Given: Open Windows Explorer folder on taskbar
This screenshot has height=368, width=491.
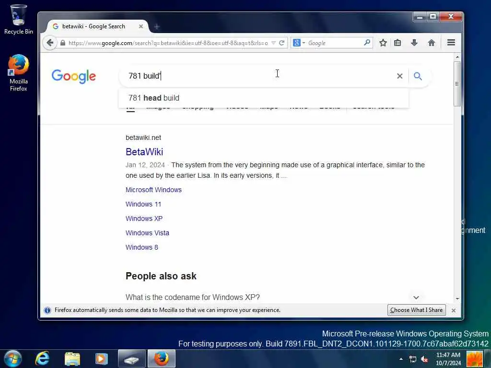Looking at the screenshot, I should [x=72, y=359].
